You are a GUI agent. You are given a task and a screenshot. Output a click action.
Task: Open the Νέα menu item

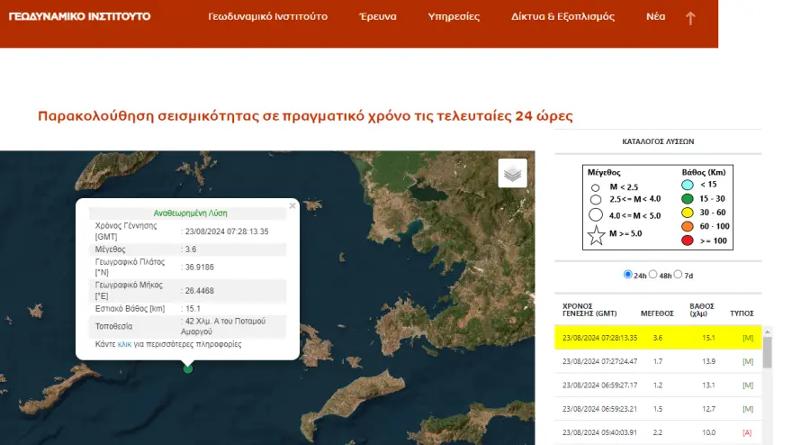[x=655, y=17]
